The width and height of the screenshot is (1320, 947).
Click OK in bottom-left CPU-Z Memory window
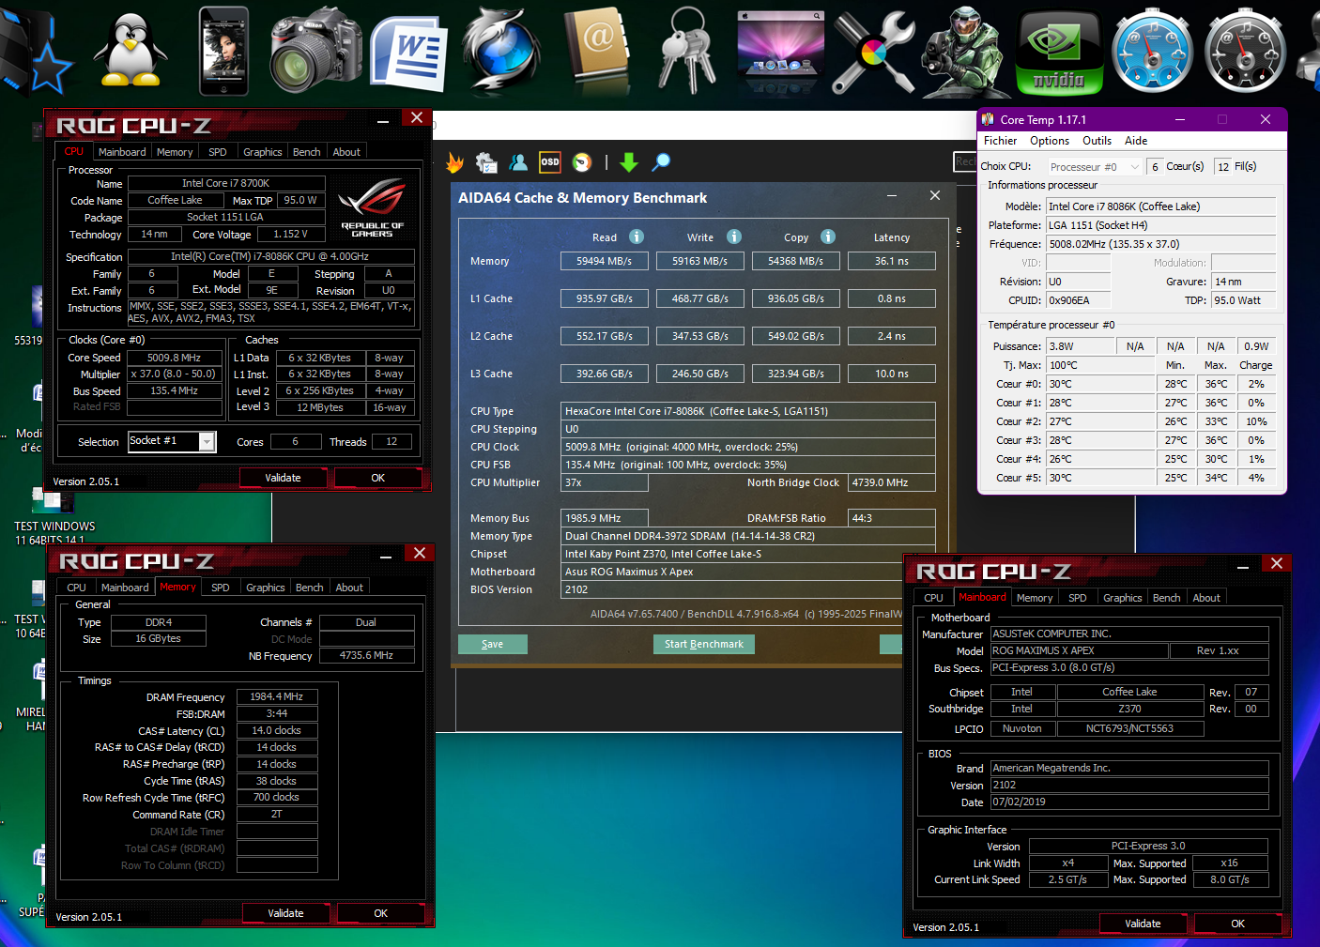pos(381,913)
